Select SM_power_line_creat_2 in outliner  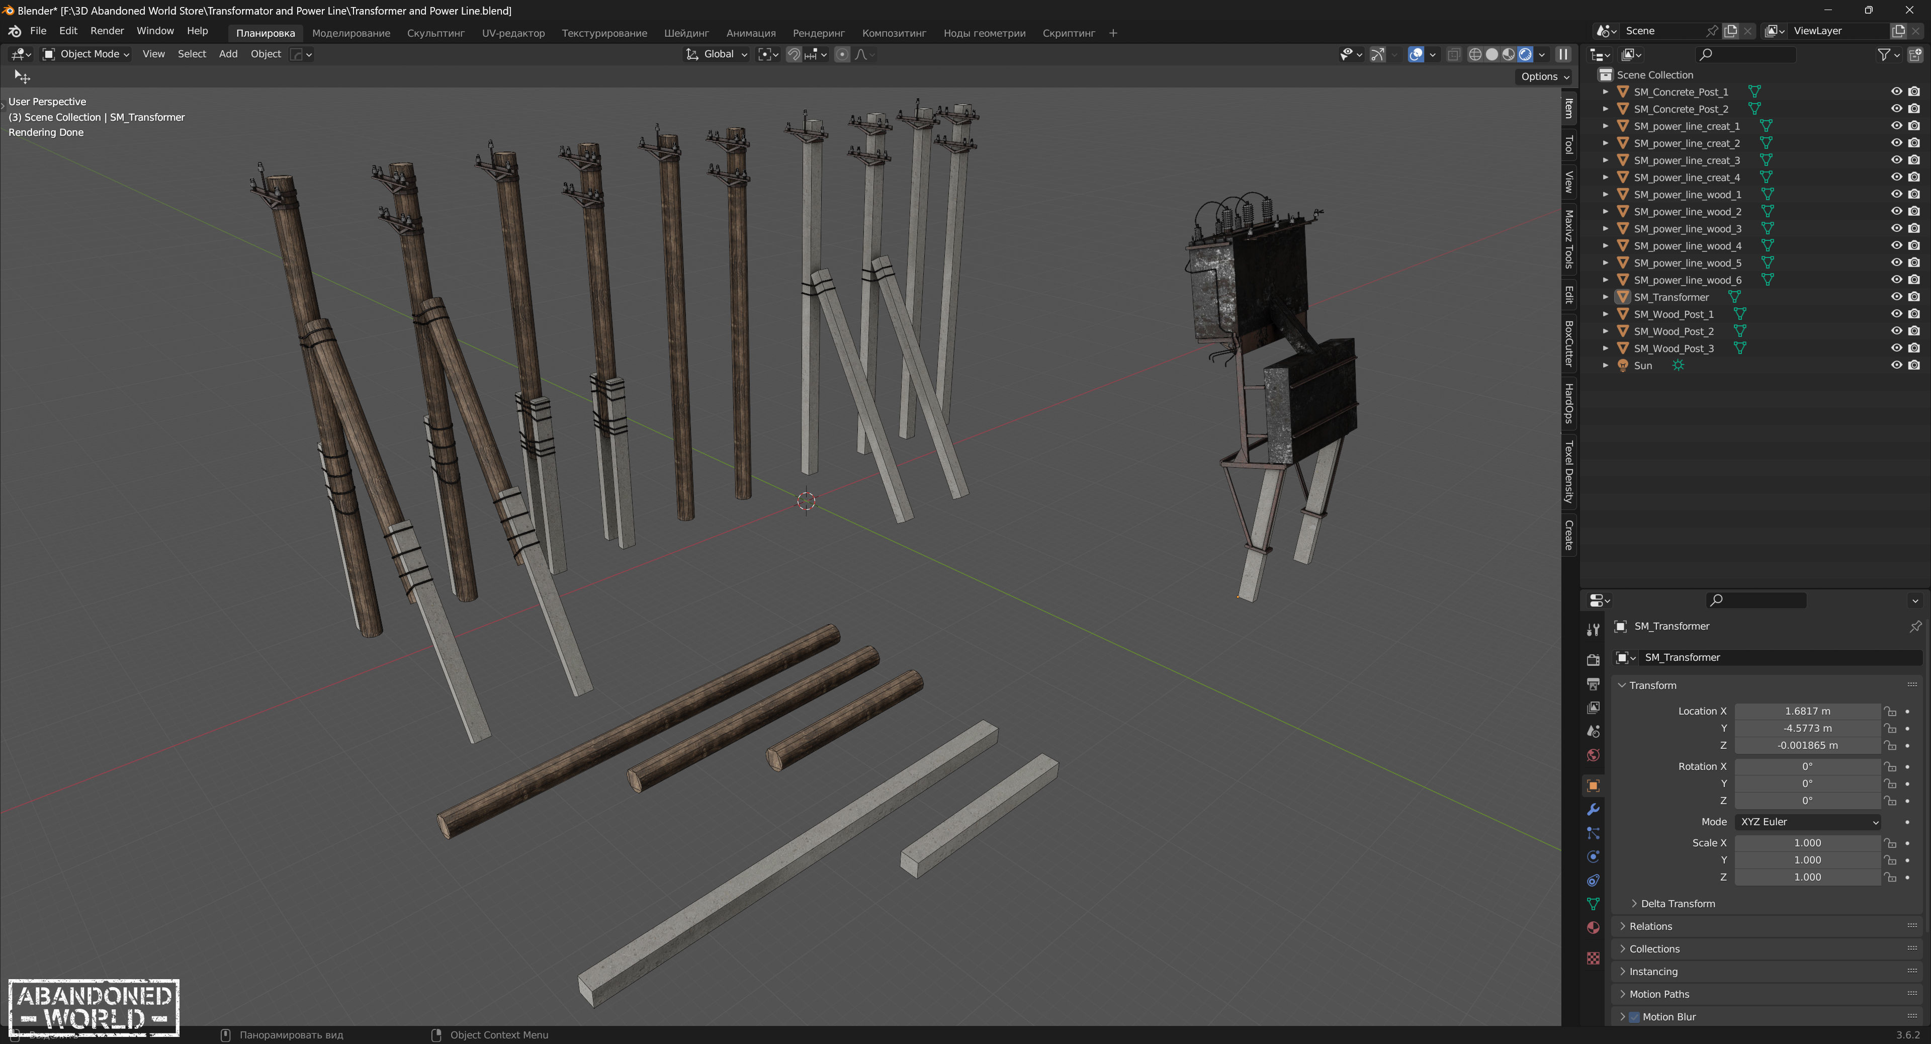[x=1687, y=143]
